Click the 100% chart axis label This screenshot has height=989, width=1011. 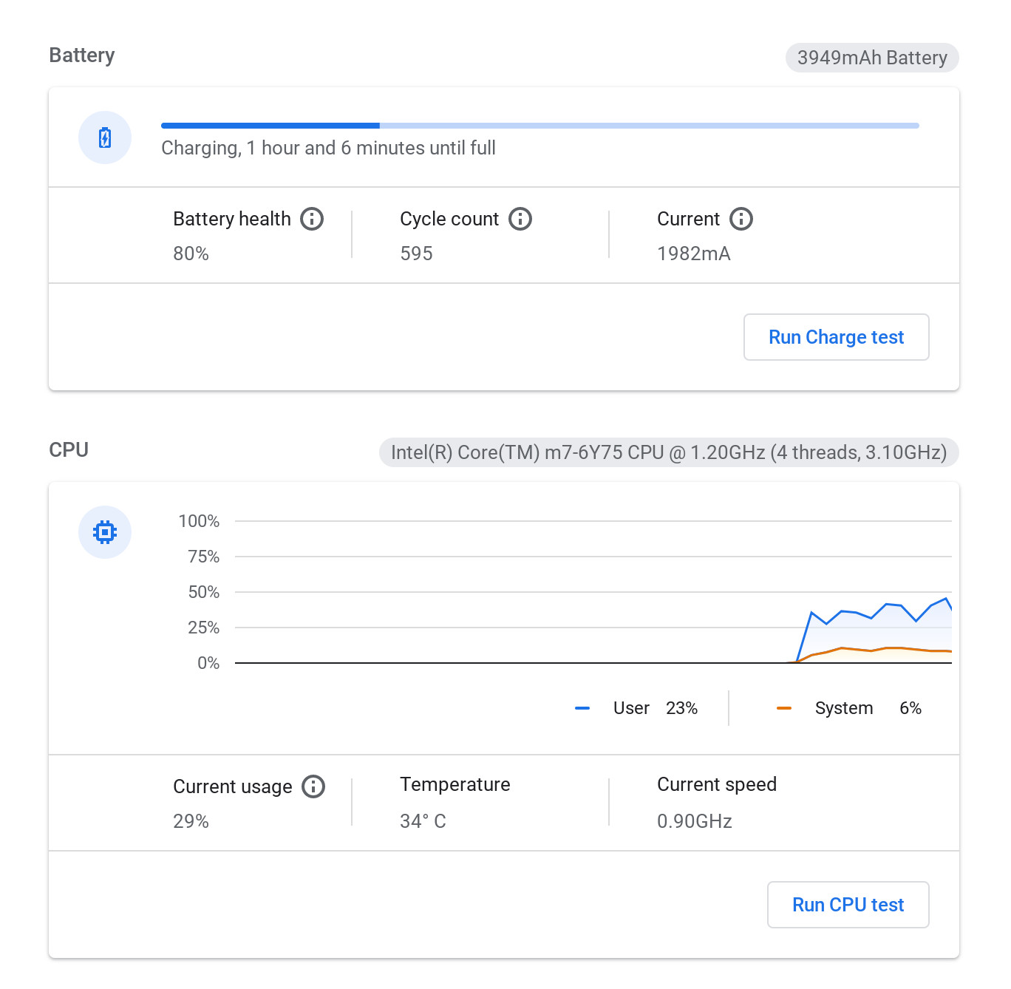[x=199, y=521]
